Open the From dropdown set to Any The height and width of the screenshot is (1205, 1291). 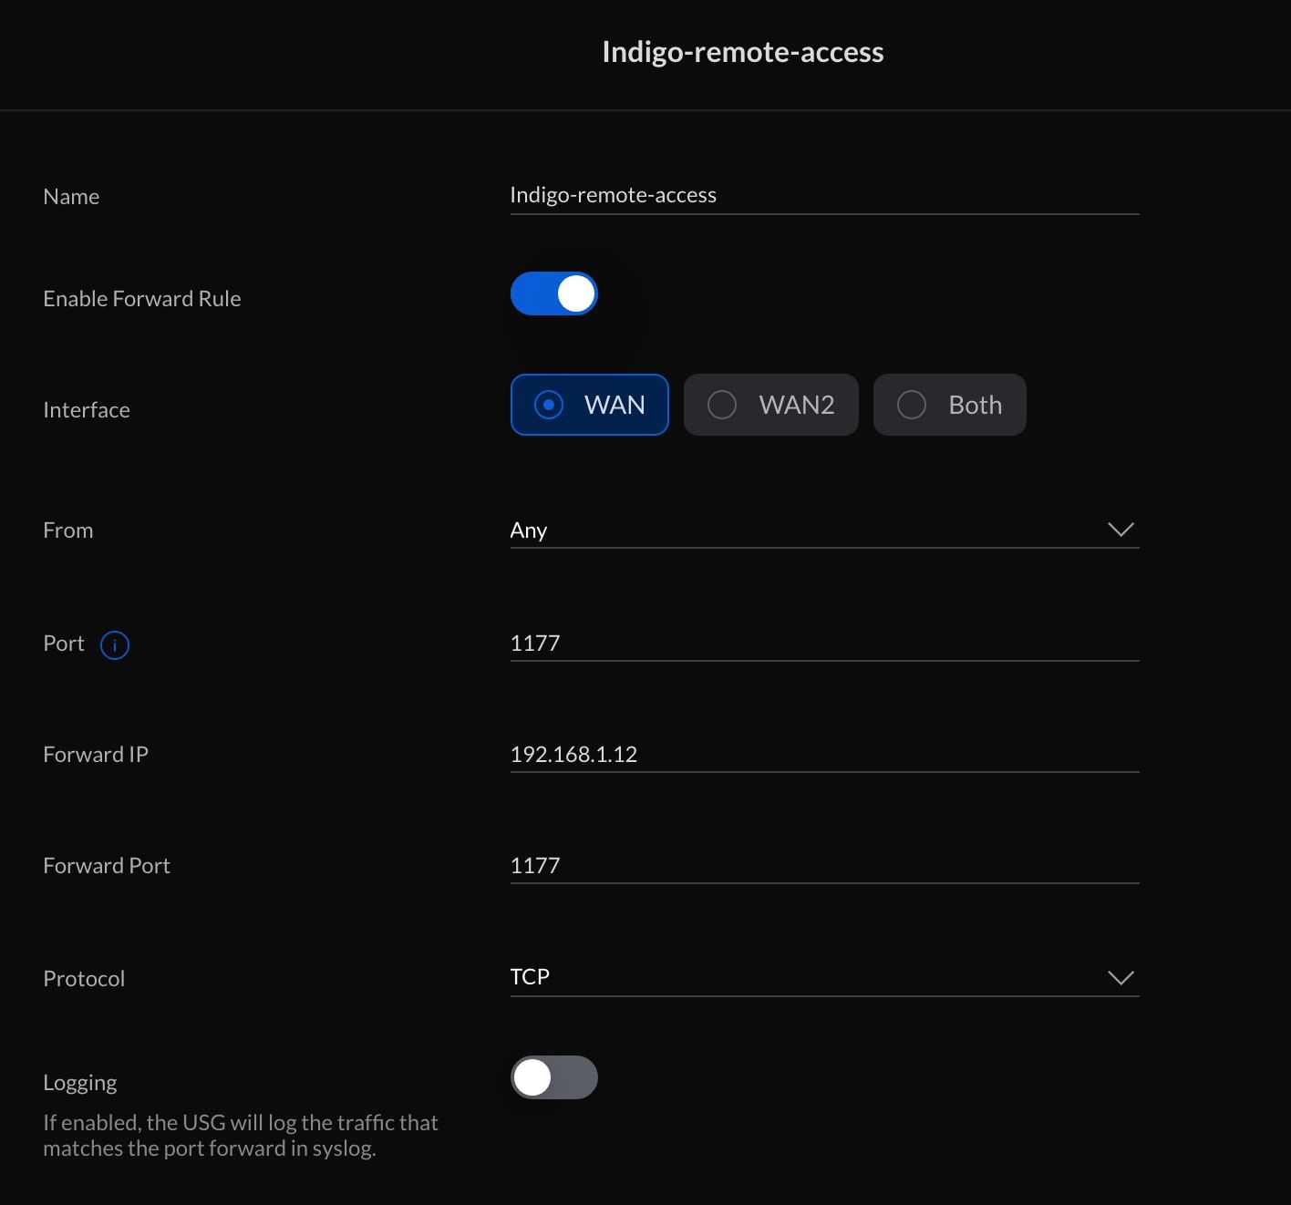[824, 530]
